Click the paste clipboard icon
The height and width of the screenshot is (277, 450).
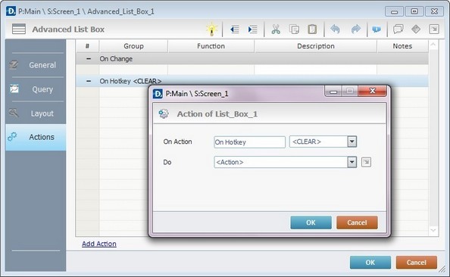point(312,30)
